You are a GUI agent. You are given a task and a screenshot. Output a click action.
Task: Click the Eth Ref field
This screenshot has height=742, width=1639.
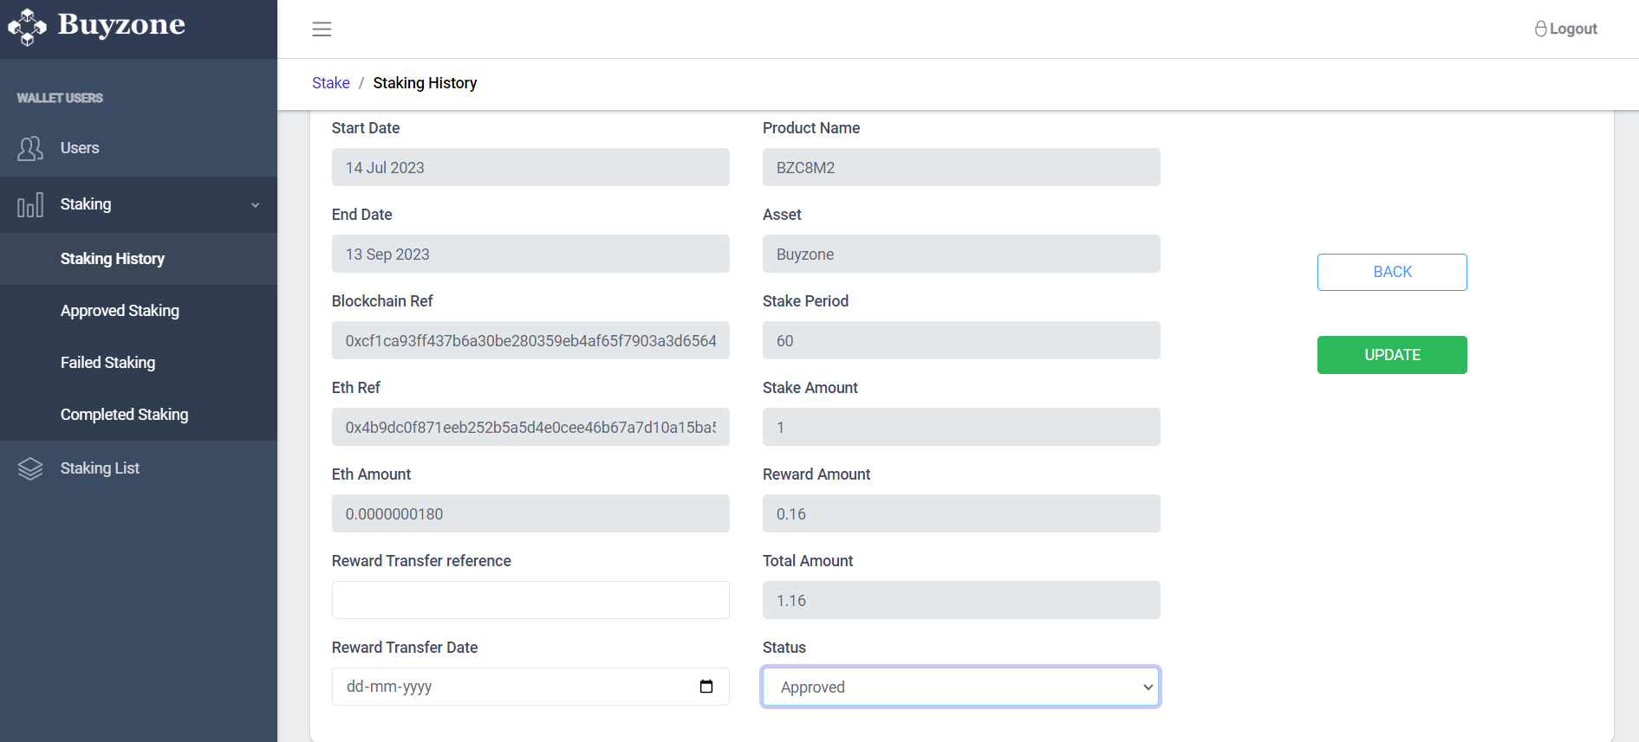pos(530,427)
